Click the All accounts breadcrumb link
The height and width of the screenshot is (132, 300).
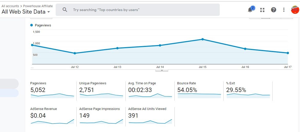pyautogui.click(x=10, y=6)
